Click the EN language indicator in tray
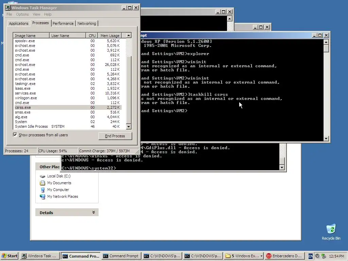348x261 pixels. pos(311,256)
